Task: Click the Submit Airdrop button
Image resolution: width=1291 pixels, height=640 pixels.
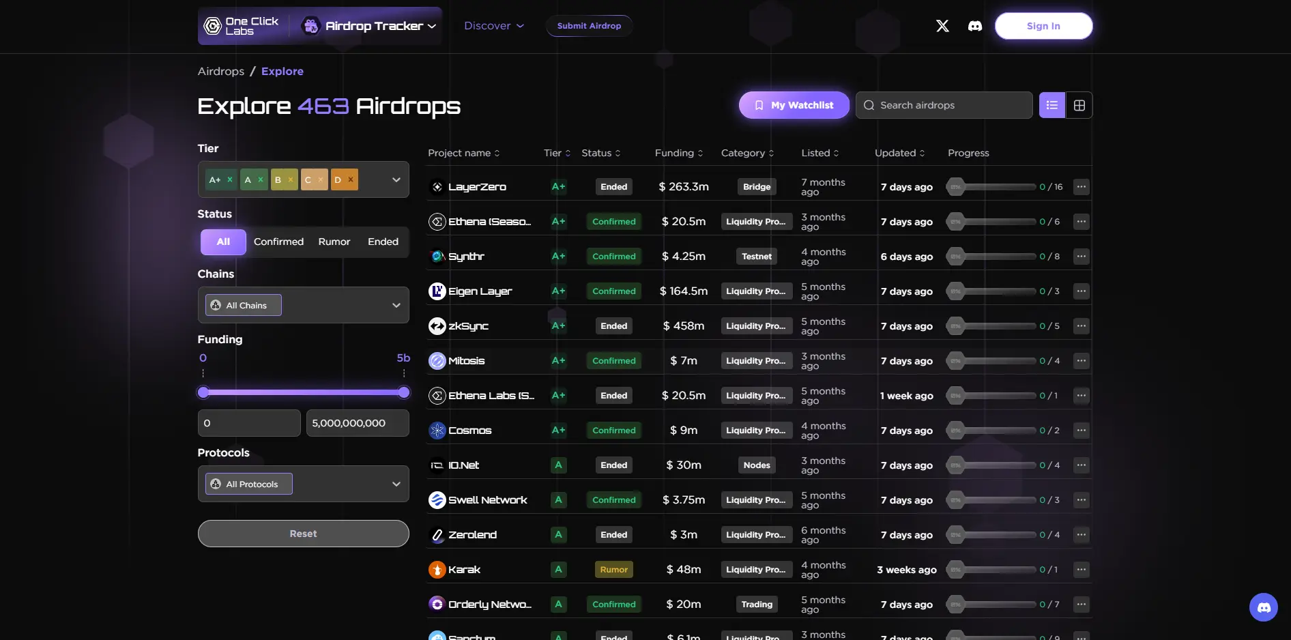Action: point(589,26)
